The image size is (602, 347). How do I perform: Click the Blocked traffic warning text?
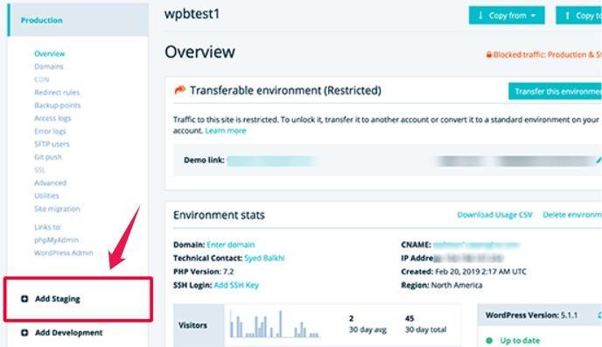pyautogui.click(x=548, y=55)
